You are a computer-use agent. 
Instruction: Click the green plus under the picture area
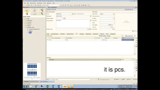click(x=133, y=31)
